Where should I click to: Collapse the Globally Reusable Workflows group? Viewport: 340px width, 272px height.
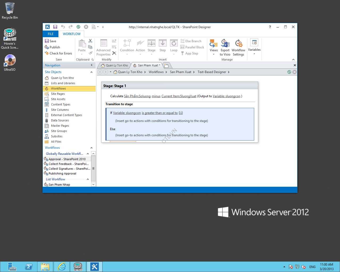pyautogui.click(x=88, y=154)
